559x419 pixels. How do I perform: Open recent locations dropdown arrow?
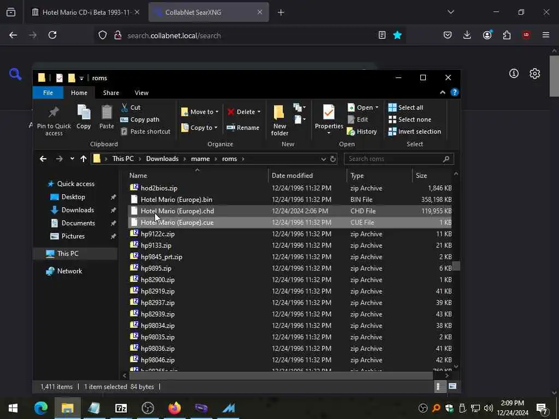point(72,159)
